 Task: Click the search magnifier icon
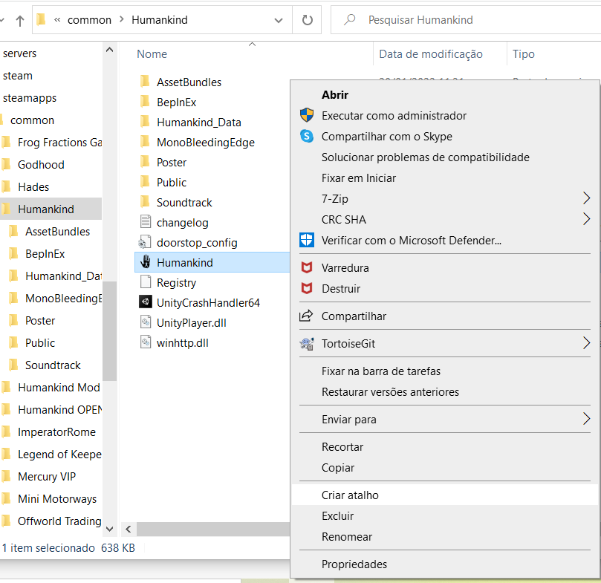[349, 19]
